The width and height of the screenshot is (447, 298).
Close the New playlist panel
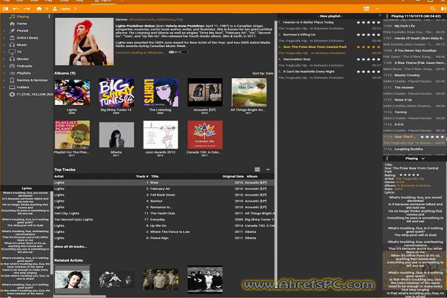tap(380, 16)
